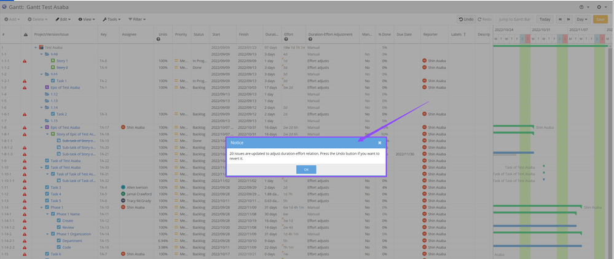
Task: Open the Department issue link
Action: [x=72, y=241]
